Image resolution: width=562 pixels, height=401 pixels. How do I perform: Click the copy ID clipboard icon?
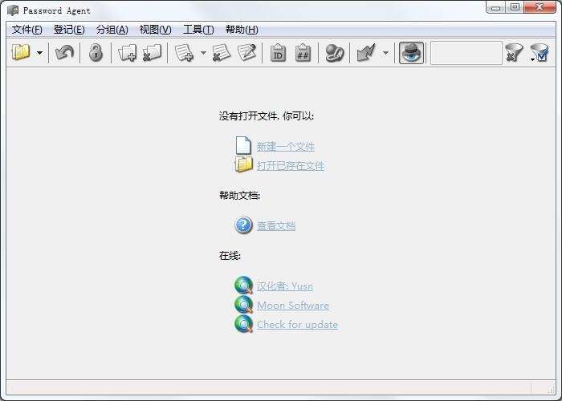point(278,53)
